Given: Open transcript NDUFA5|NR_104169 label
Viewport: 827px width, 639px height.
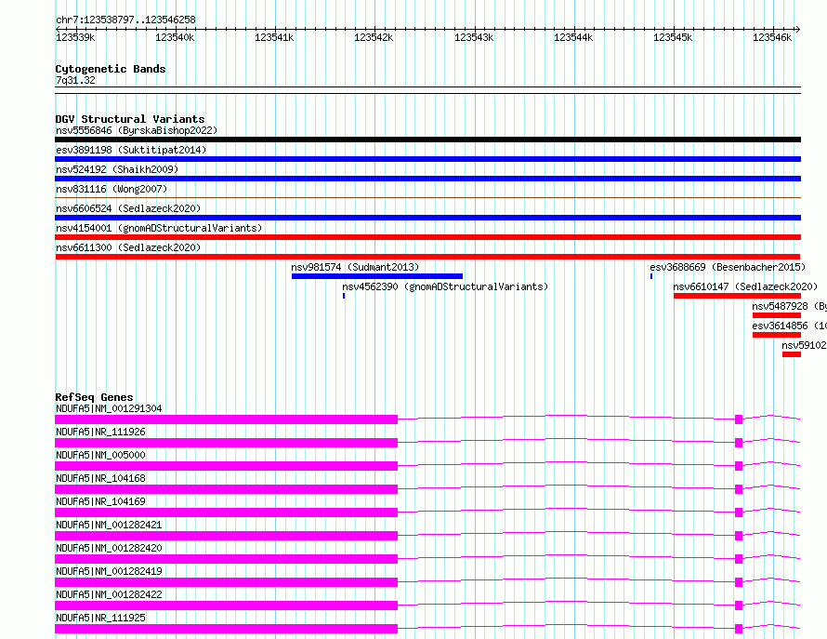Looking at the screenshot, I should pos(100,501).
